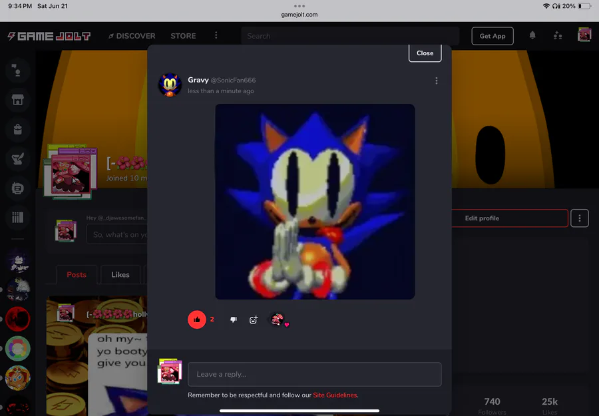This screenshot has width=599, height=416.
Task: Open the rainbow flower community in sidebar
Action: coord(17,348)
